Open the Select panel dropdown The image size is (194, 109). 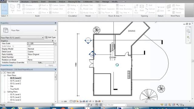click(x=4, y=16)
